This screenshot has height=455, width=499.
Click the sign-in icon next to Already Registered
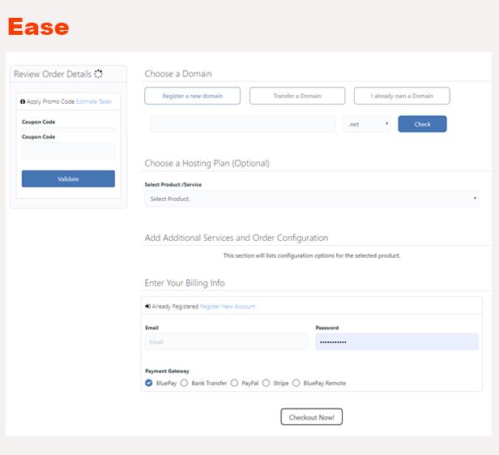coord(147,307)
